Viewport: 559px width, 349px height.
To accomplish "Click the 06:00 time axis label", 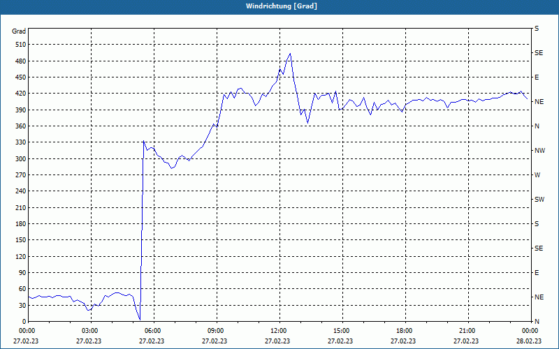I will 154,331.
